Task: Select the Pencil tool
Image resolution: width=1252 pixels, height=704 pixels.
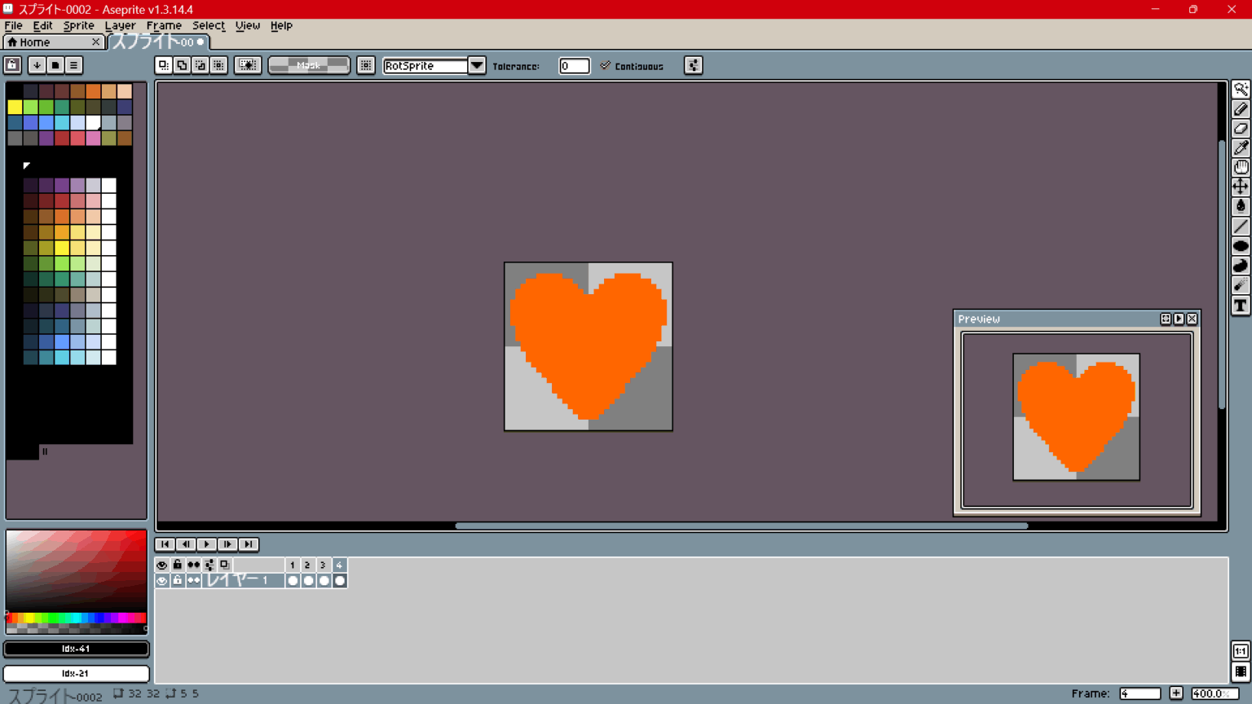Action: pos(1241,108)
